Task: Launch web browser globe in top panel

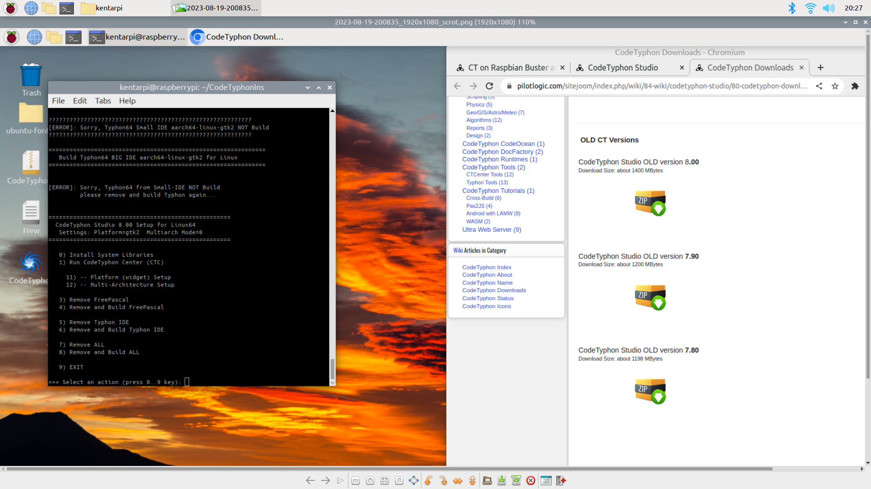Action: tap(31, 8)
